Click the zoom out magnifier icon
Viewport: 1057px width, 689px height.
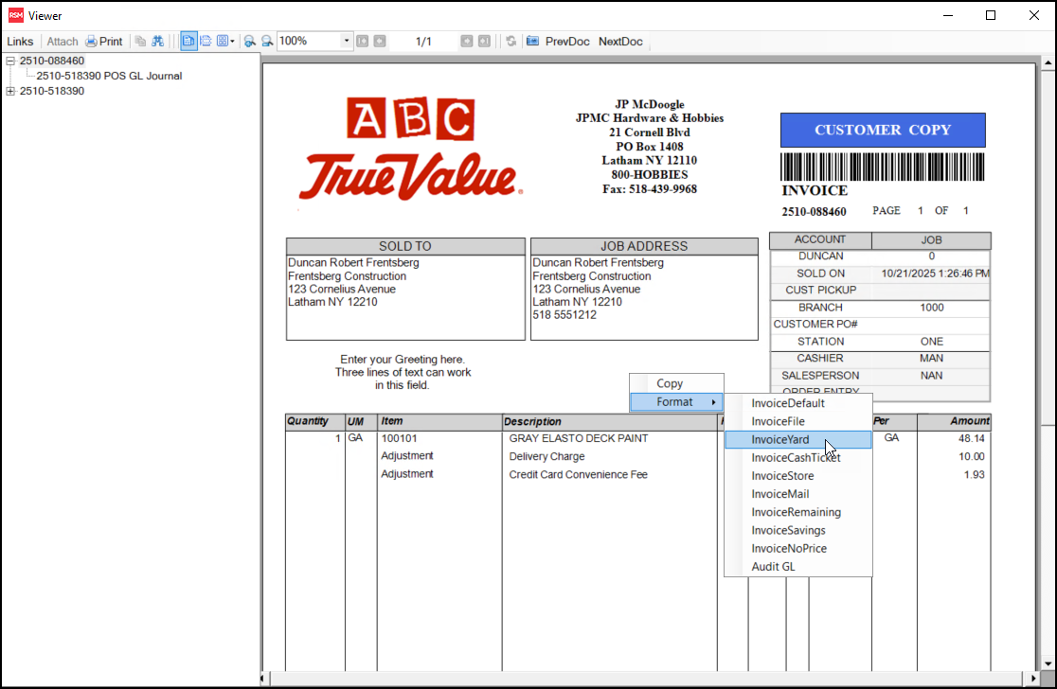(267, 42)
